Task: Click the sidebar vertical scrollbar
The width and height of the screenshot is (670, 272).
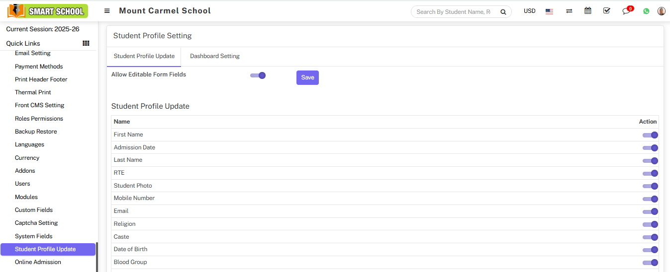Action: pyautogui.click(x=97, y=257)
